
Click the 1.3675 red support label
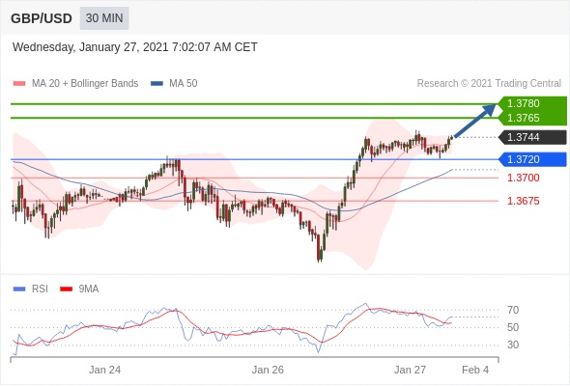(x=523, y=201)
